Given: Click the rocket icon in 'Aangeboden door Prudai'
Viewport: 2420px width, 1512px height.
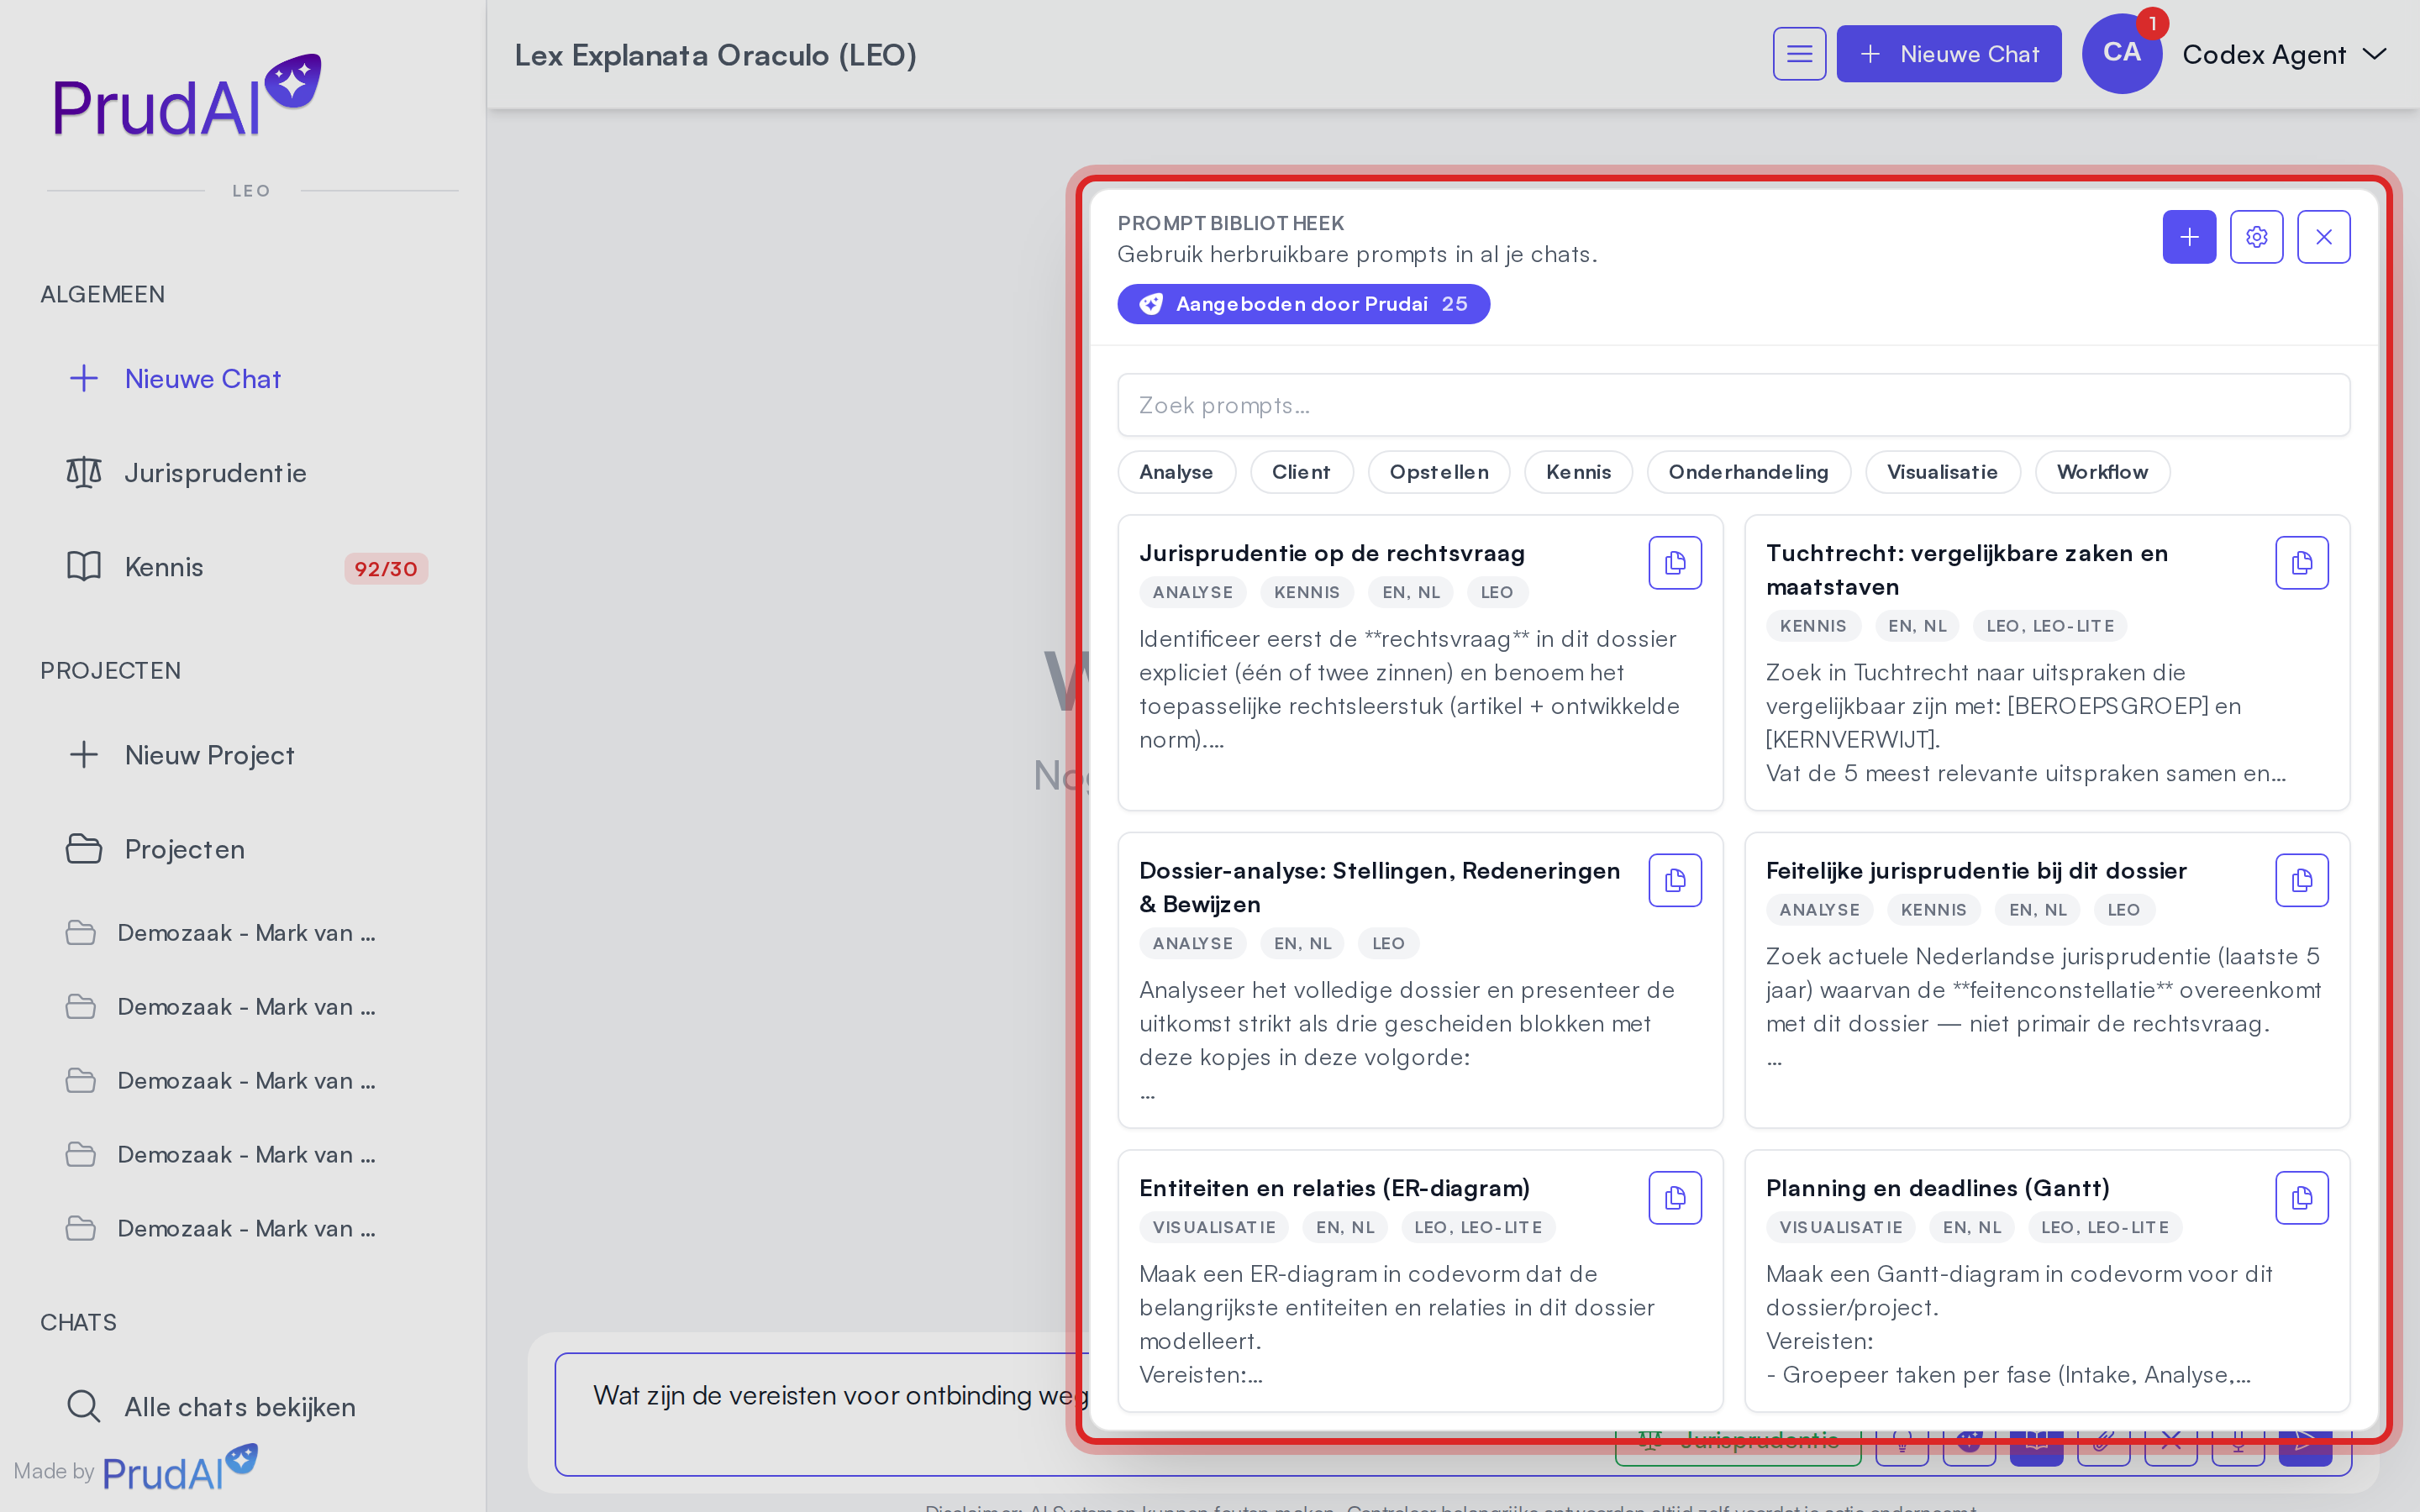Looking at the screenshot, I should pyautogui.click(x=1151, y=304).
